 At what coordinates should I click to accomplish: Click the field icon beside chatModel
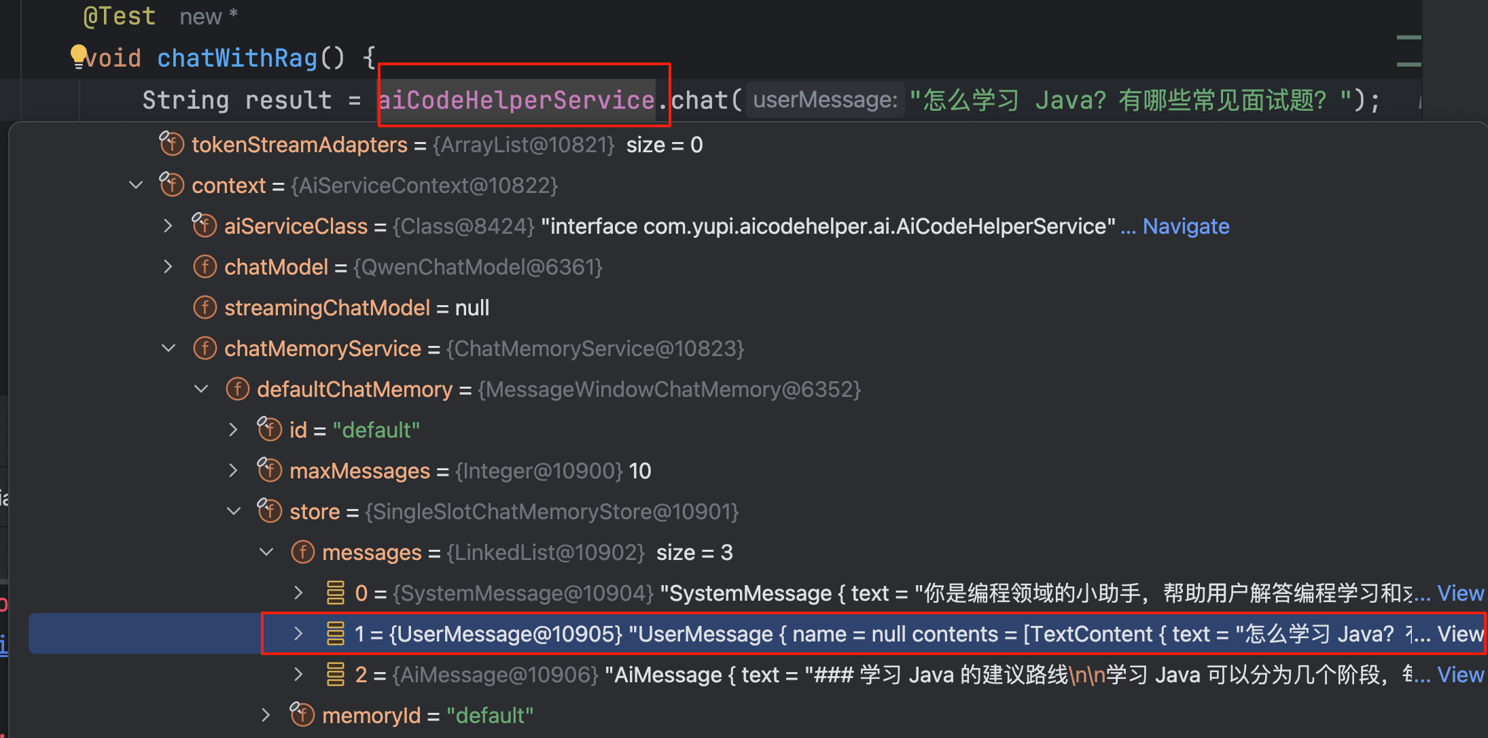(205, 266)
